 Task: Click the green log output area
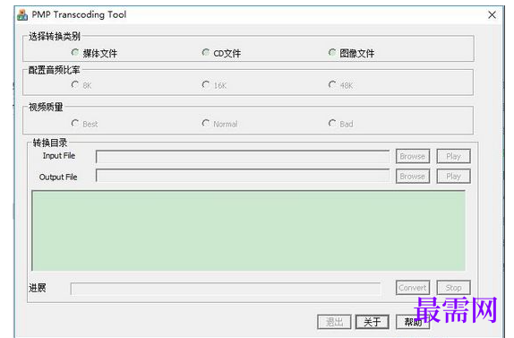[248, 230]
